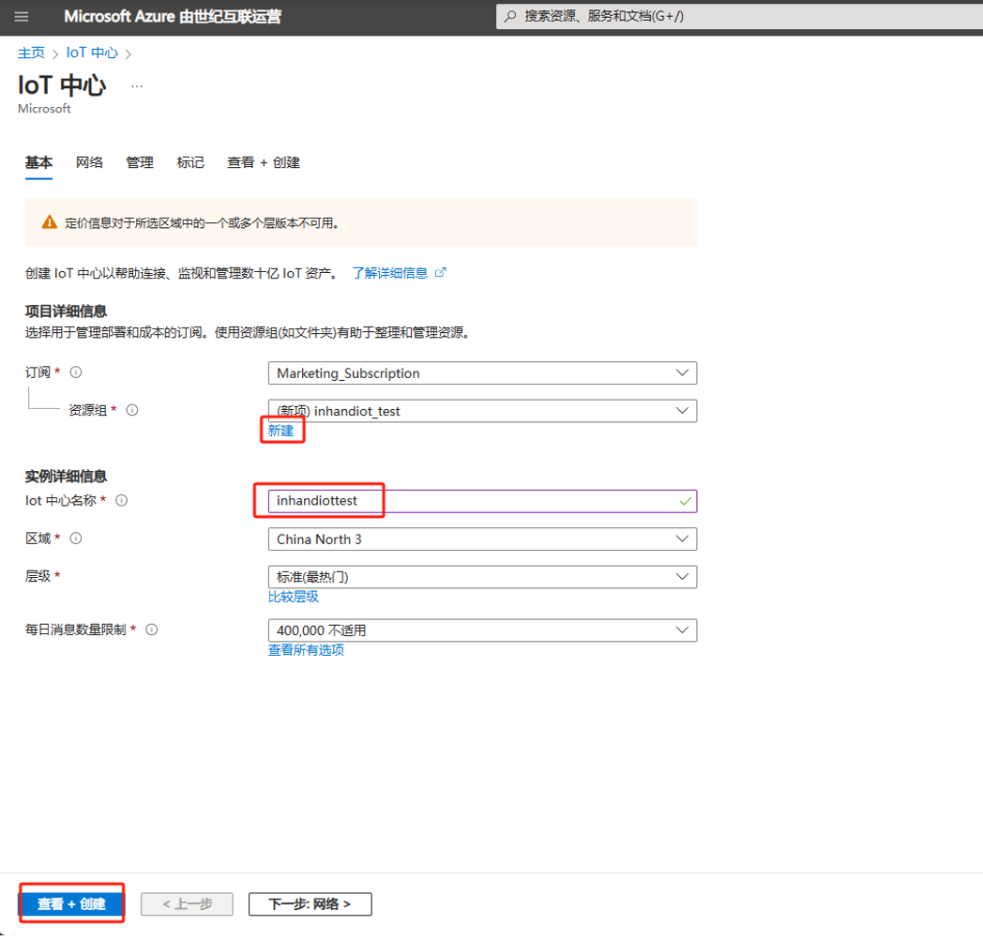Click the Microsoft Azure 由世纪互联运营 title
The width and height of the screenshot is (983, 941).
[173, 16]
